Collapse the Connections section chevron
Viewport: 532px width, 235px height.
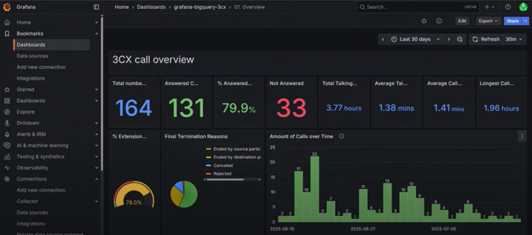point(97,179)
